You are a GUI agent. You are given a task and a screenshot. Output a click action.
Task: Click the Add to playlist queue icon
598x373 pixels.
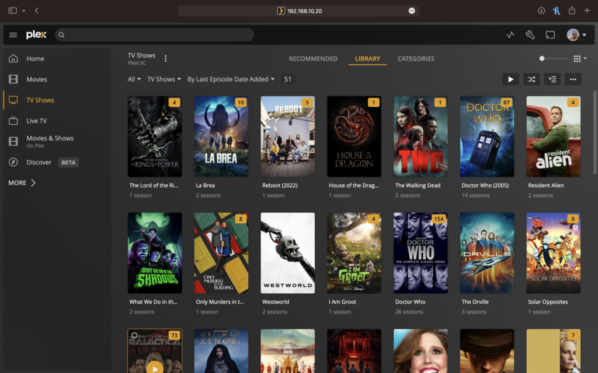coord(552,79)
